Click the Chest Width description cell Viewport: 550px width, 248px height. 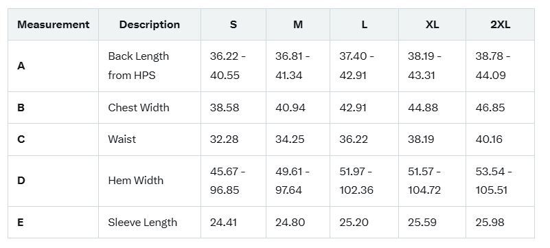click(139, 107)
